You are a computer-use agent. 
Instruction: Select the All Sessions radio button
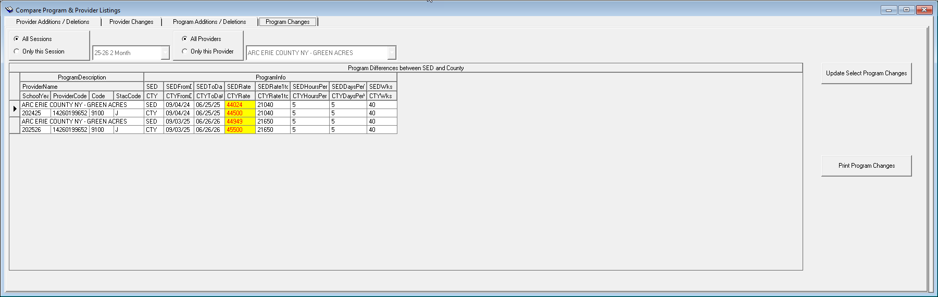coord(17,39)
